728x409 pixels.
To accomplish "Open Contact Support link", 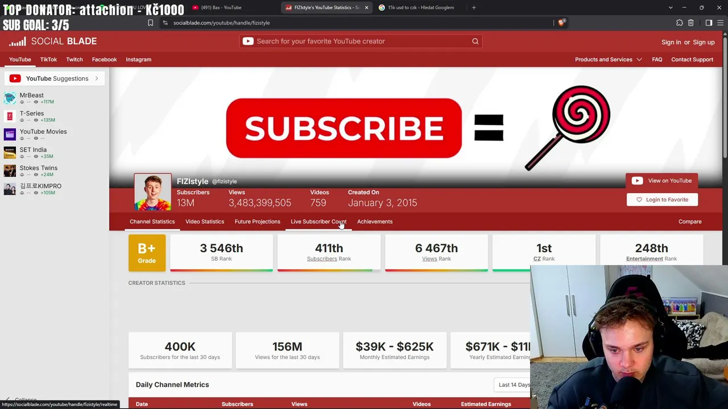I will coord(692,60).
